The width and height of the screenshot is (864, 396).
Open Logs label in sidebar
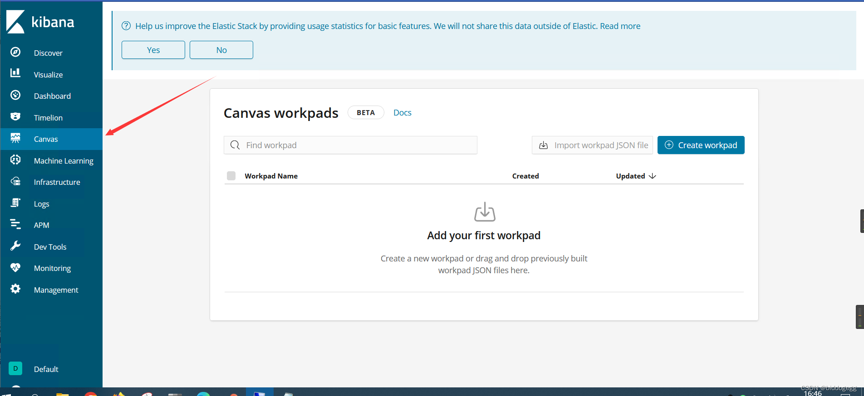(41, 204)
